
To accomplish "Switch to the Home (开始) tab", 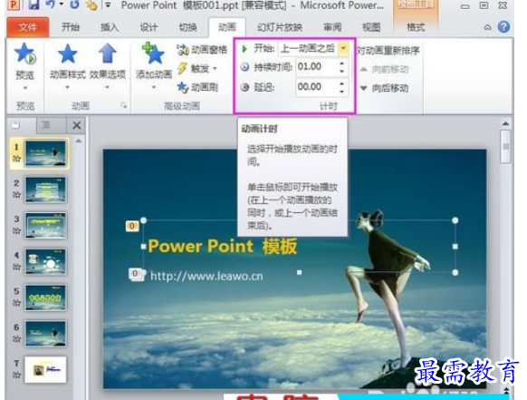I will 71,27.
